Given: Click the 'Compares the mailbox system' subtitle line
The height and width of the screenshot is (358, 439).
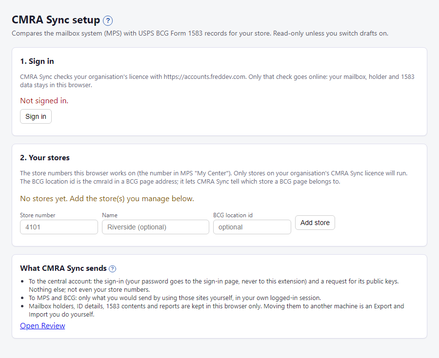Looking at the screenshot, I should pos(200,34).
